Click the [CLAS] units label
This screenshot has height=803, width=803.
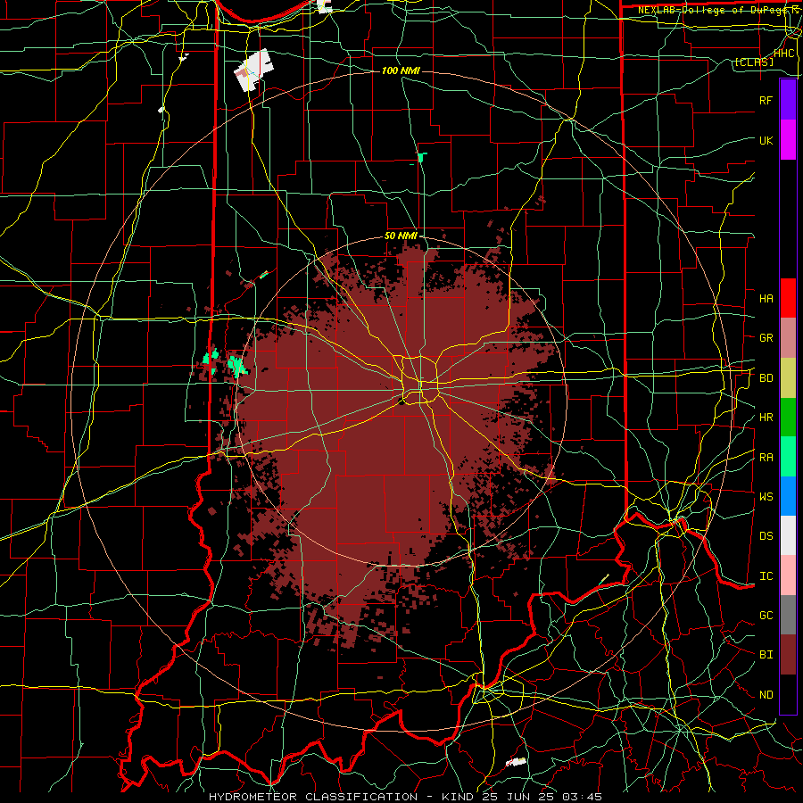pyautogui.click(x=754, y=62)
